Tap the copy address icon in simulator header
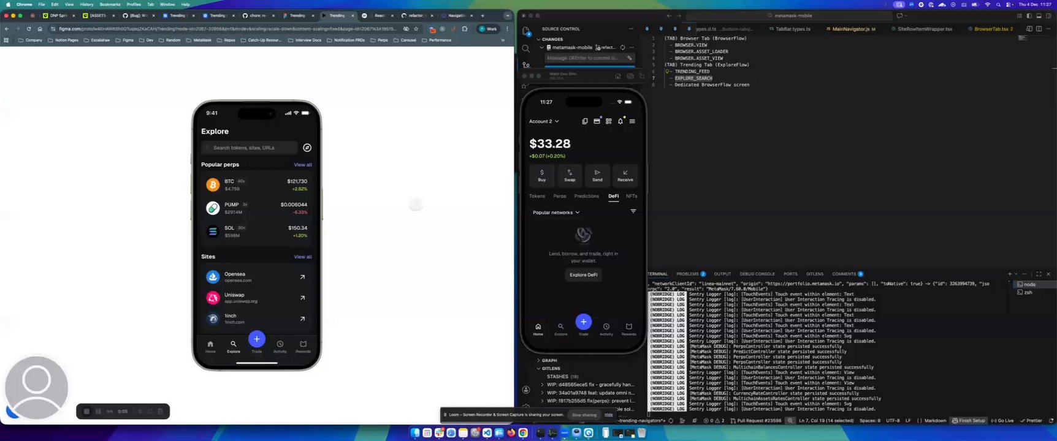1057x441 pixels. [585, 121]
